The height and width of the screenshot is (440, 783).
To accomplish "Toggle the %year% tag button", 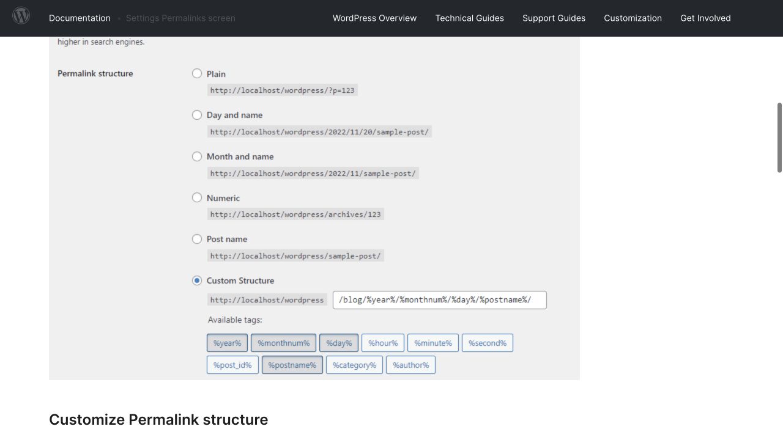I will (227, 343).
